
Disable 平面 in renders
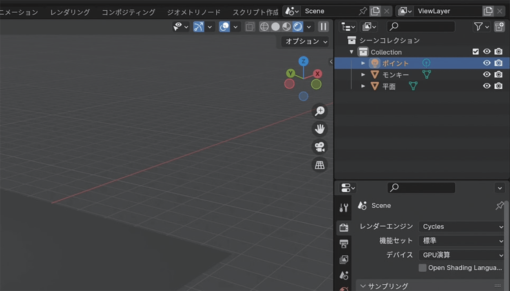coord(498,86)
